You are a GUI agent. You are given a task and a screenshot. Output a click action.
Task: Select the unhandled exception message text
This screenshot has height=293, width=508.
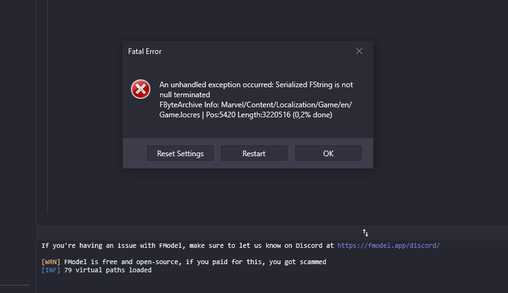(x=256, y=89)
